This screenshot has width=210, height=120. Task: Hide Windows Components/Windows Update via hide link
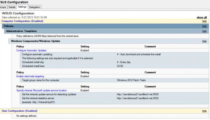pos(204,41)
